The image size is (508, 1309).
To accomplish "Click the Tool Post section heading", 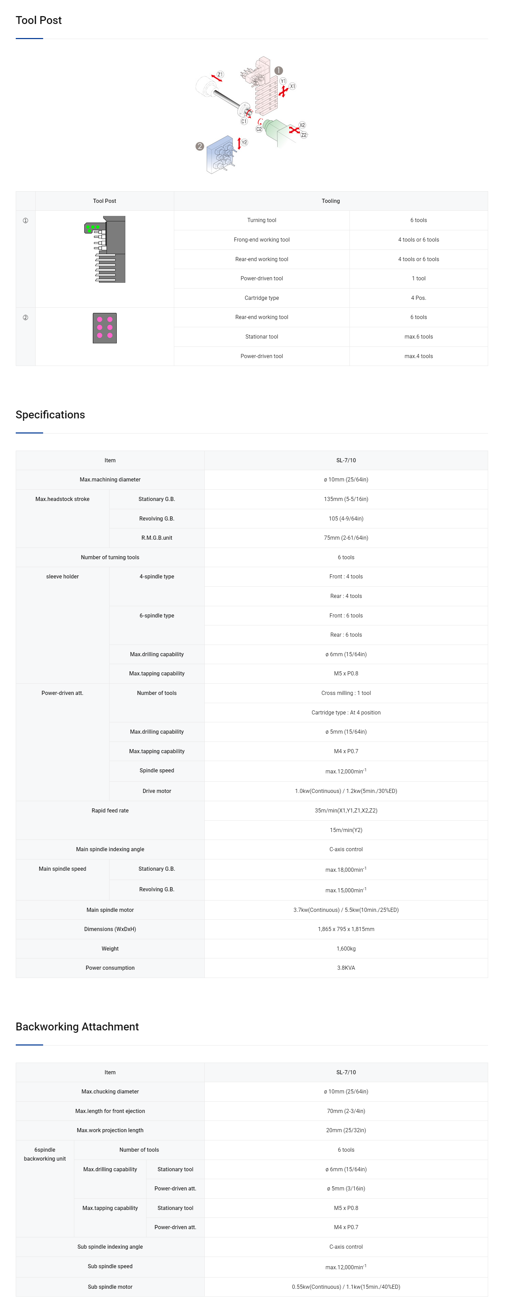I will click(x=39, y=20).
